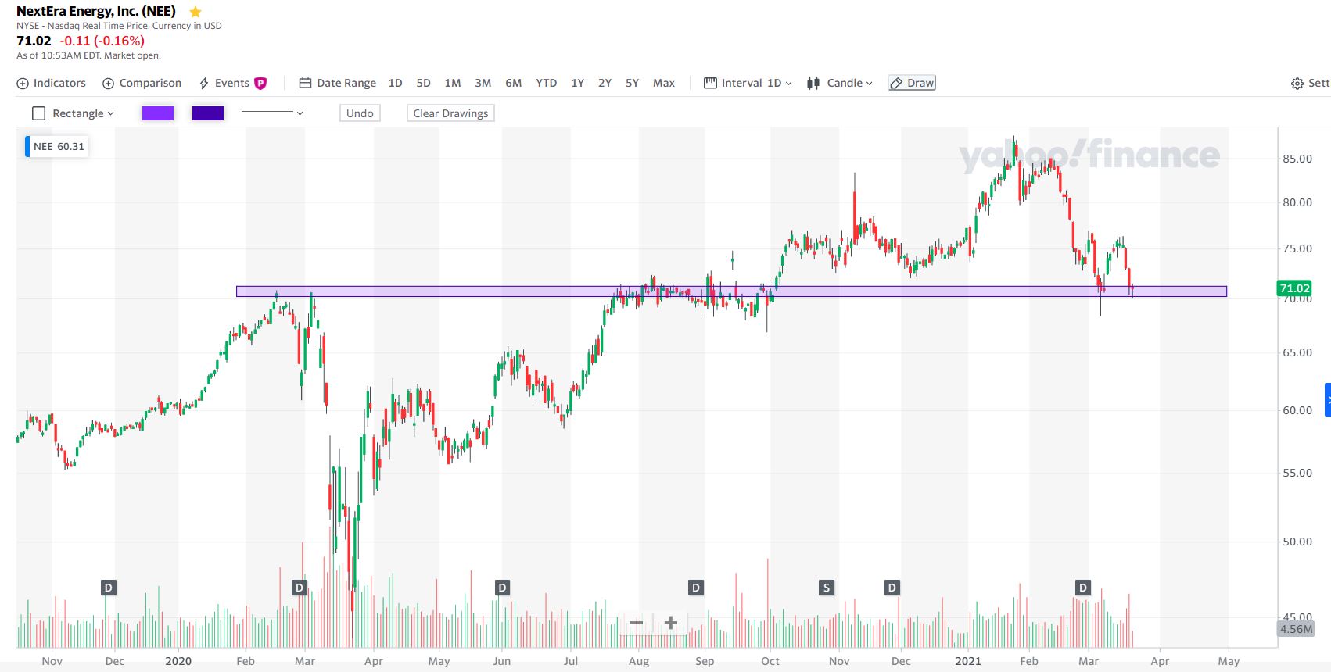Viewport: 1331px width, 672px height.
Task: Click the dividend marker just before September 2020
Action: [696, 588]
